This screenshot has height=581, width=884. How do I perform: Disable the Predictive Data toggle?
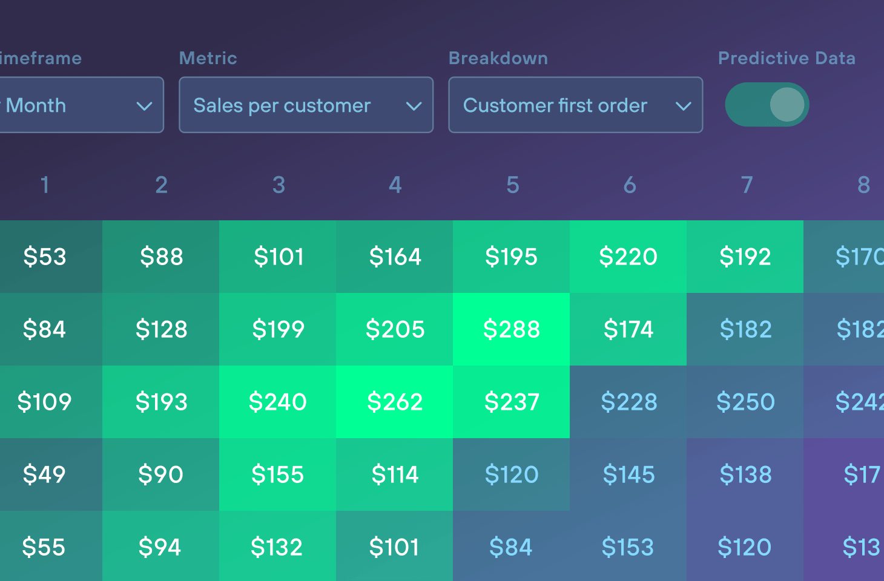tap(766, 104)
